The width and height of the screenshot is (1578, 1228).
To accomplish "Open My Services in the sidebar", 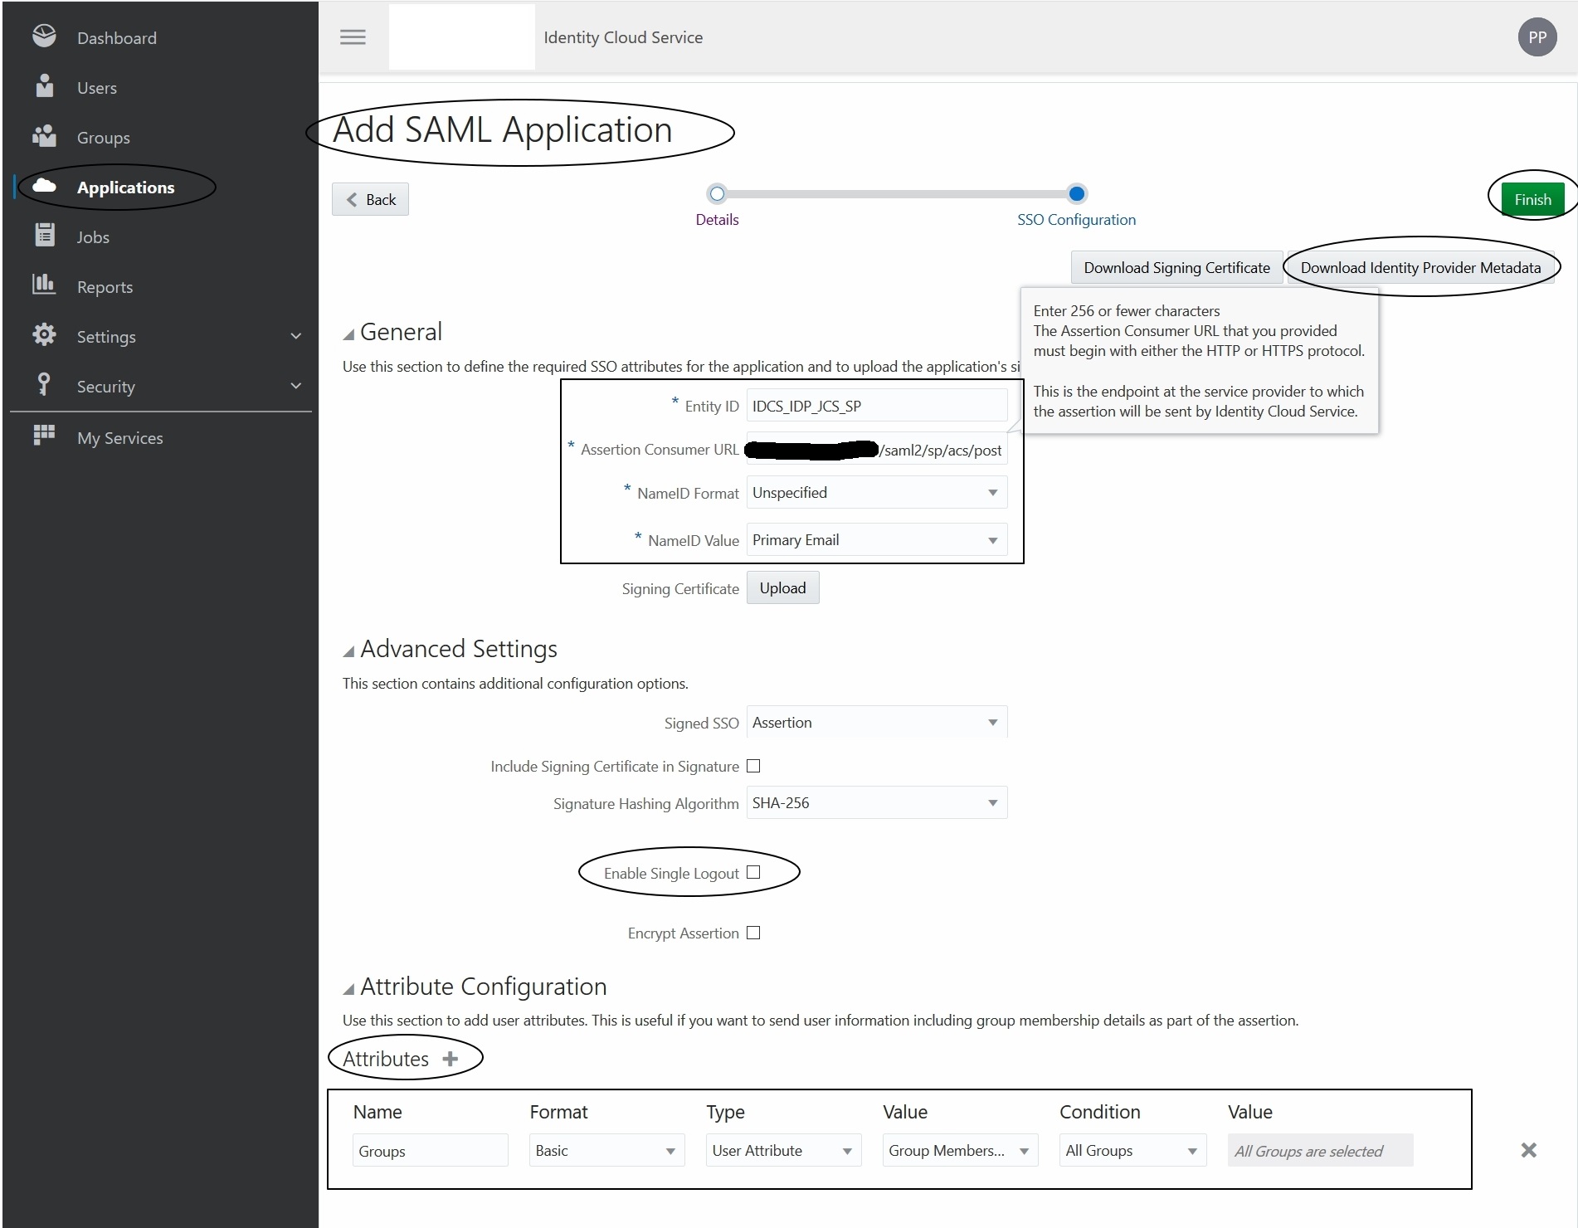I will point(120,438).
